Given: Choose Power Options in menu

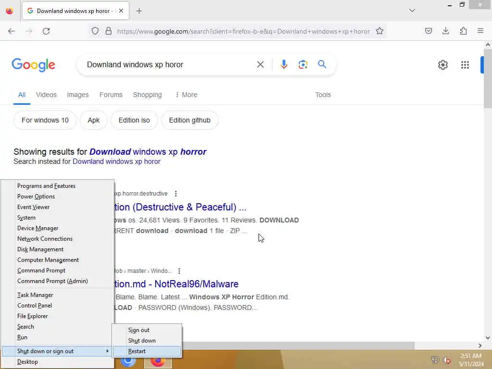Looking at the screenshot, I should pos(58,197).
